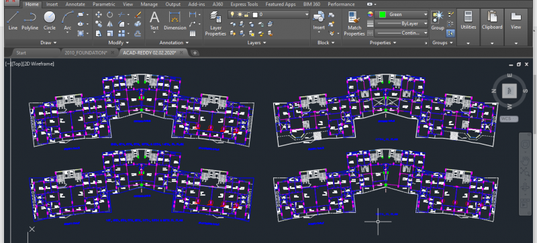Select the Circle tool
537x243 pixels.
coord(50,21)
